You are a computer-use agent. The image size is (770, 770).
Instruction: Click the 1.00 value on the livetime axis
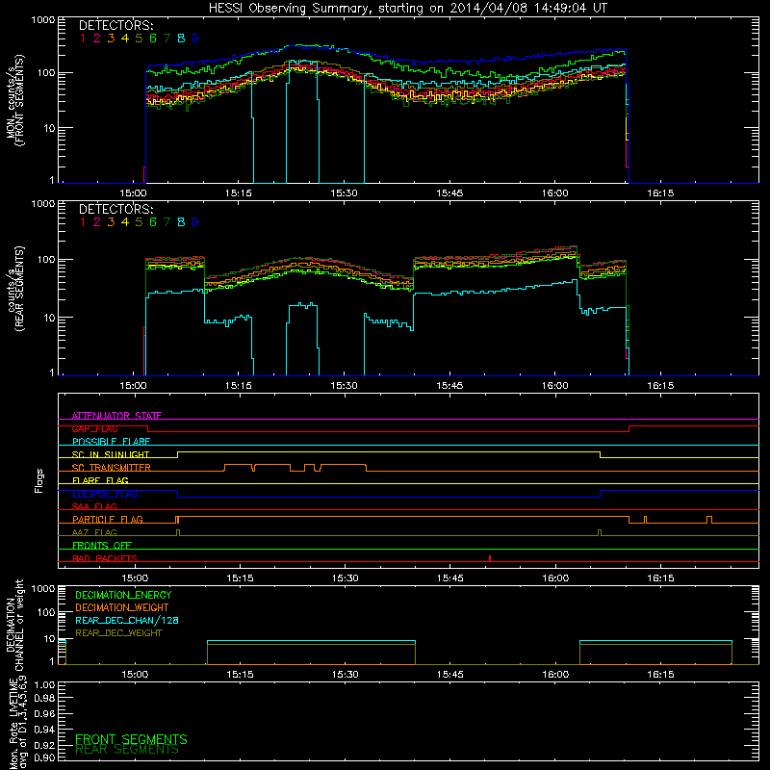click(x=44, y=685)
